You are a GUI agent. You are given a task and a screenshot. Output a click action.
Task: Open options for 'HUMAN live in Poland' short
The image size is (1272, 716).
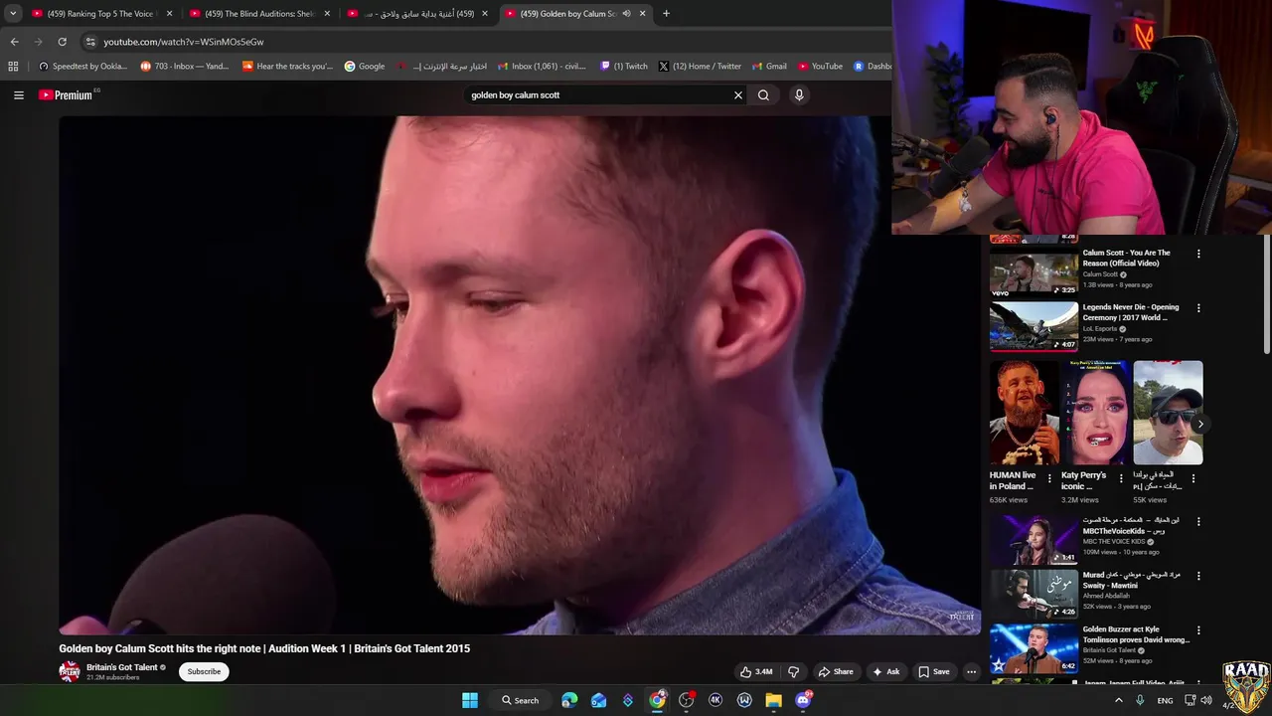pos(1049,478)
